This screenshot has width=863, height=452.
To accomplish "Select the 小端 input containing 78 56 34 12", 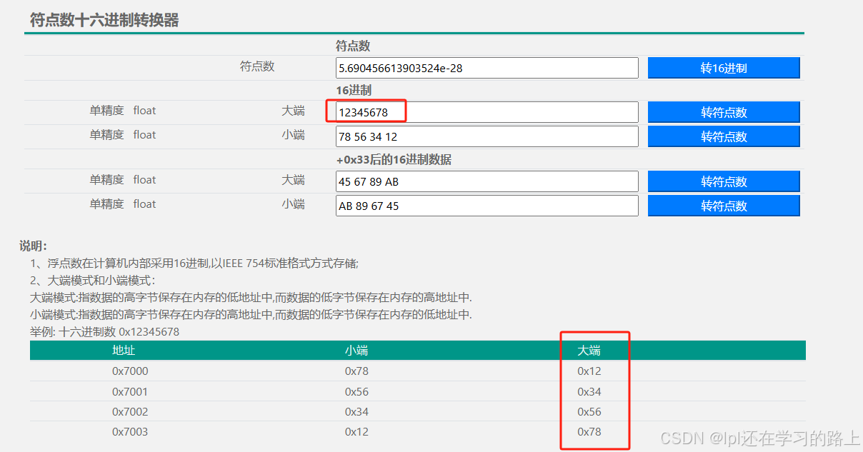I will point(486,136).
